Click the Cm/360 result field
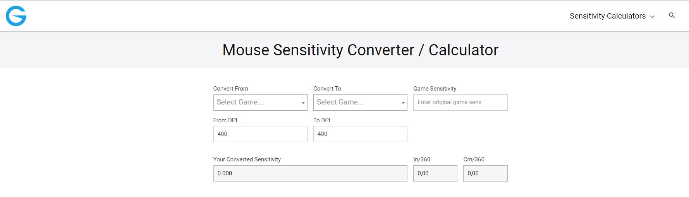689x197 pixels. (x=485, y=173)
